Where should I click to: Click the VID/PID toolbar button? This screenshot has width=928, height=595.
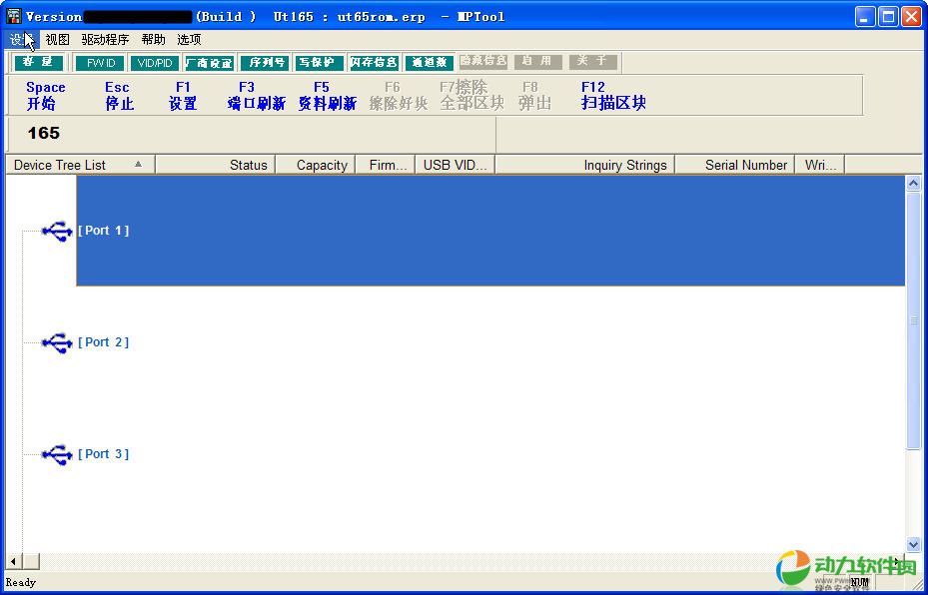click(x=155, y=62)
